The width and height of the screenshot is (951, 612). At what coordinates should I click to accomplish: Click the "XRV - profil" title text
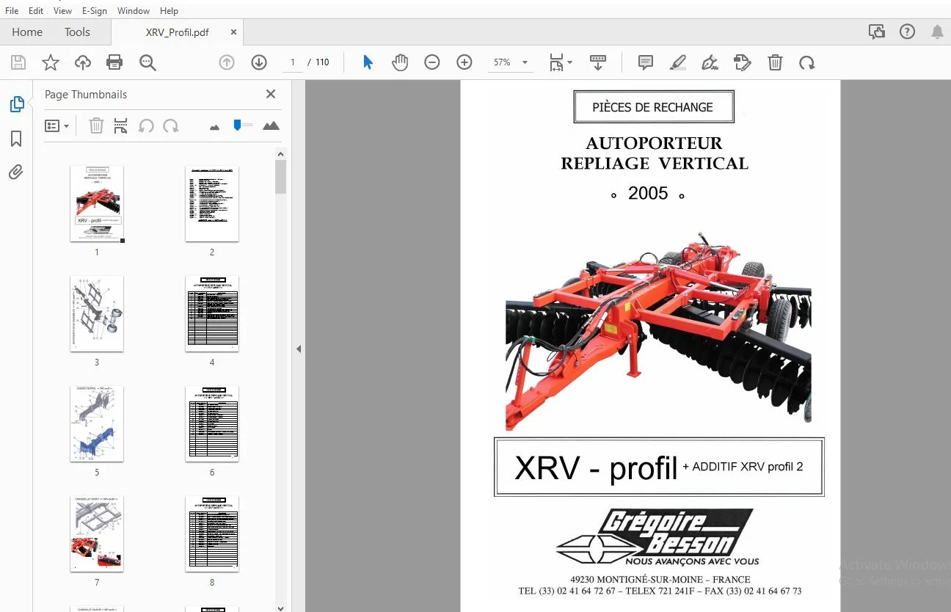click(x=596, y=468)
